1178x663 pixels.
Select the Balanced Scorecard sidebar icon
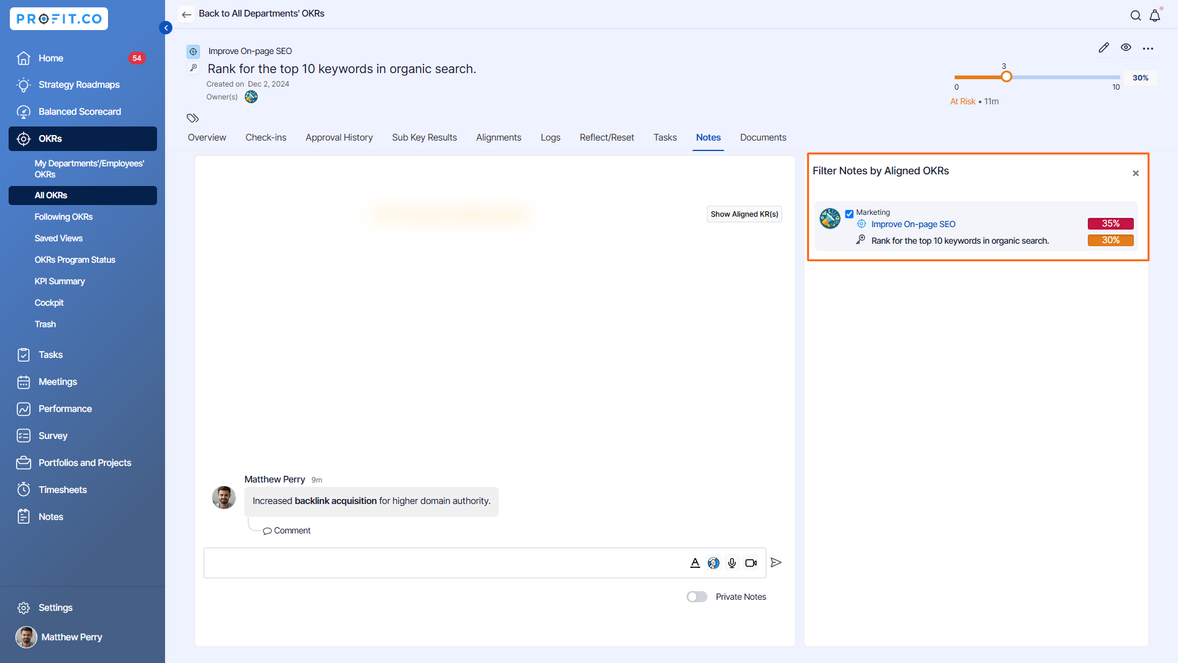23,112
